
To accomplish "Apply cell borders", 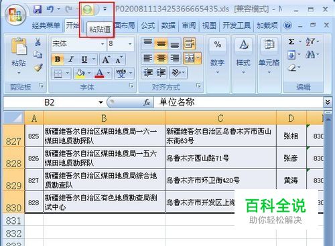I will click(58, 73).
